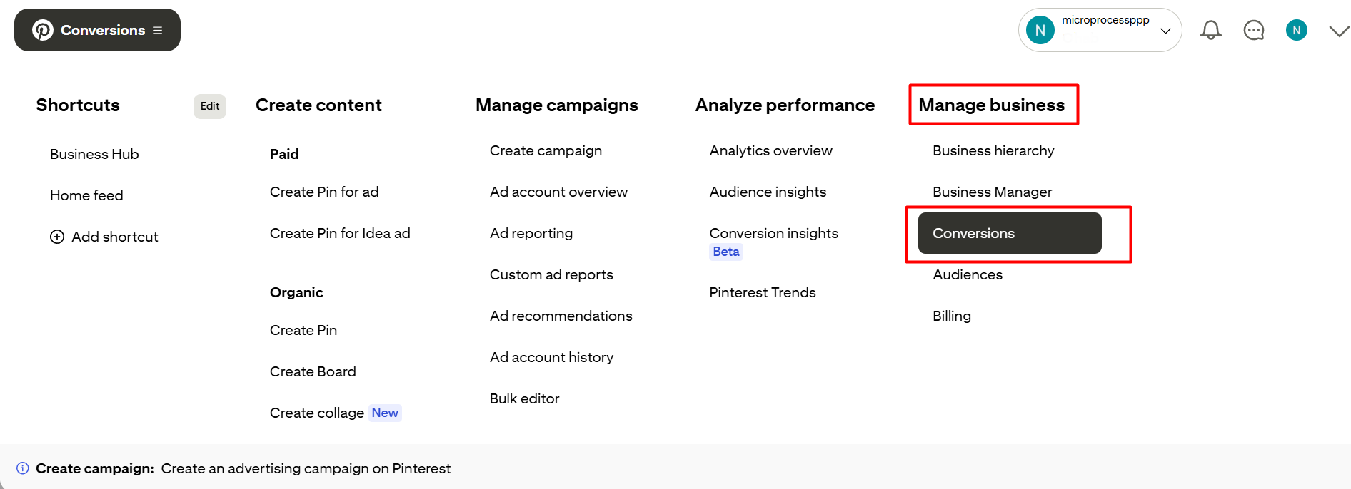
Task: Choose Create collage option
Action: [317, 413]
